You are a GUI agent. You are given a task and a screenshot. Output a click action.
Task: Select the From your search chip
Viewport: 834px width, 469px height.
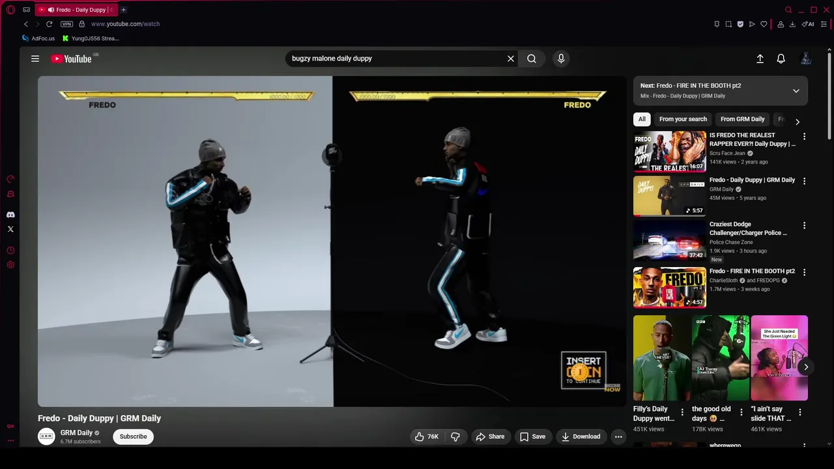(x=683, y=119)
